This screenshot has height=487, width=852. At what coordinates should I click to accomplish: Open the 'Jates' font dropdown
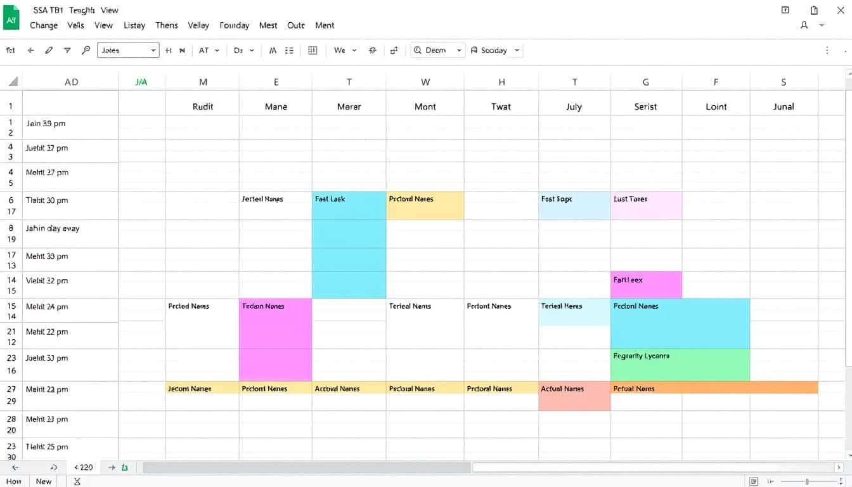tap(128, 50)
